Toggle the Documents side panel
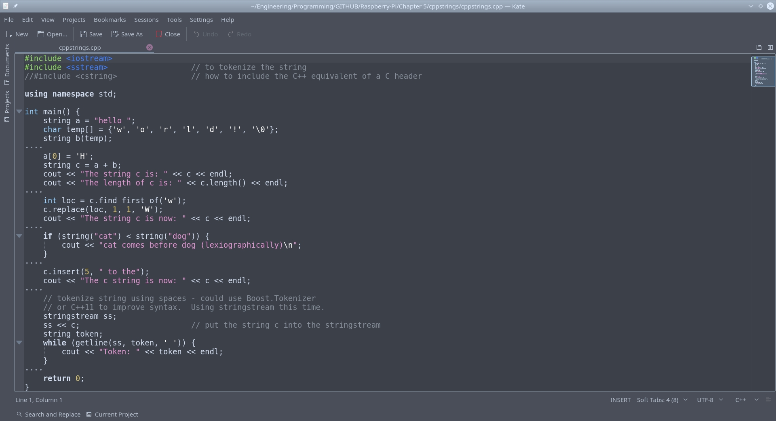 coord(7,64)
